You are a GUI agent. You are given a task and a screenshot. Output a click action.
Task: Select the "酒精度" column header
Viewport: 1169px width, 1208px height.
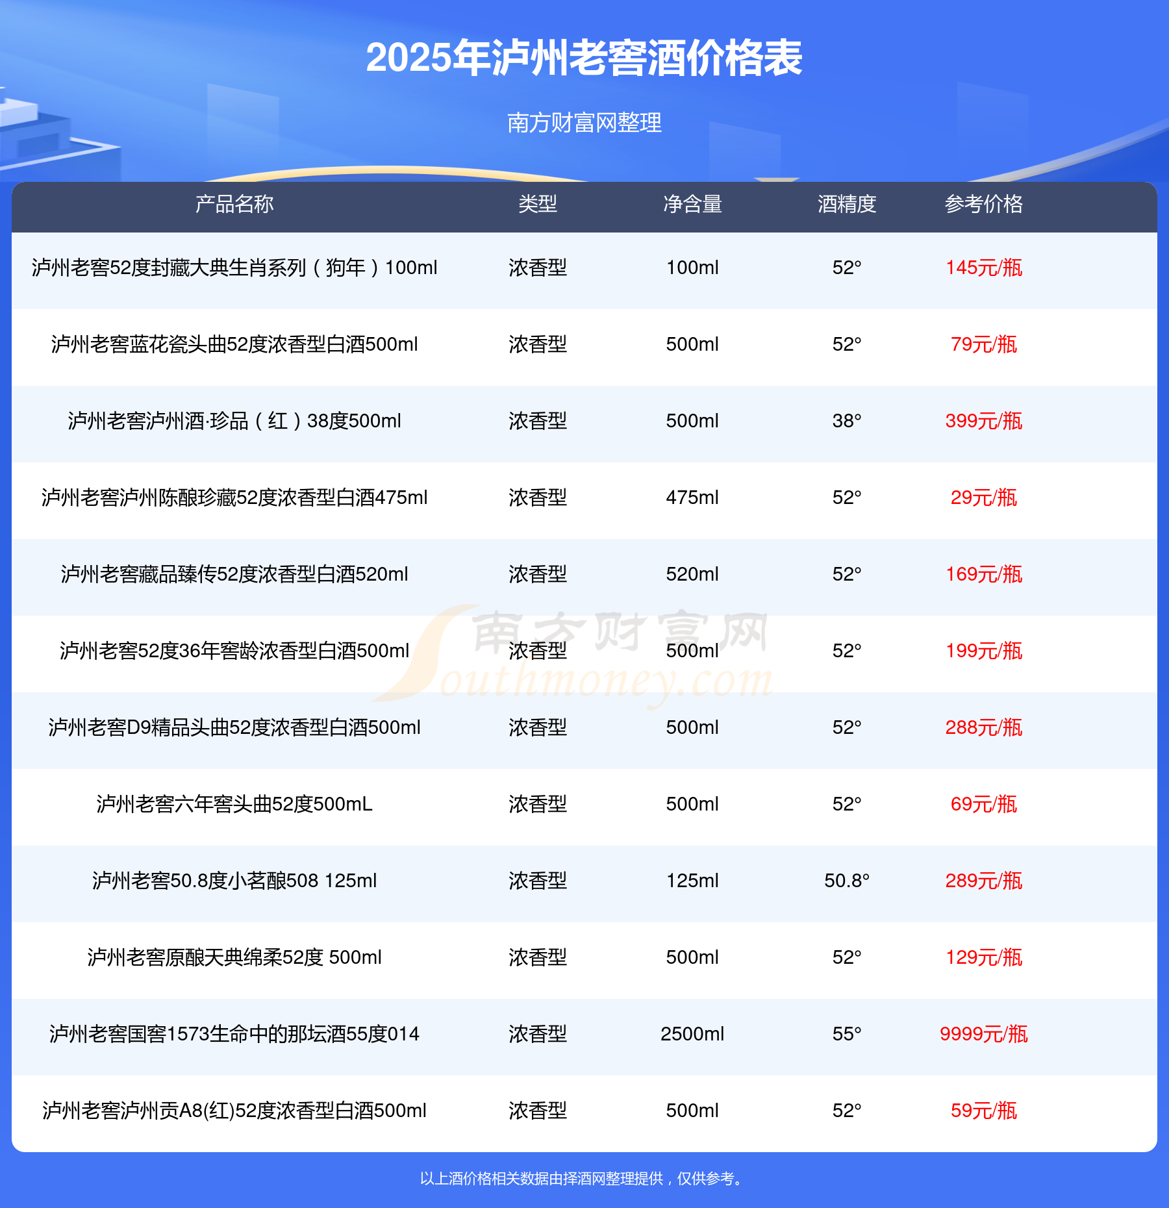click(847, 204)
